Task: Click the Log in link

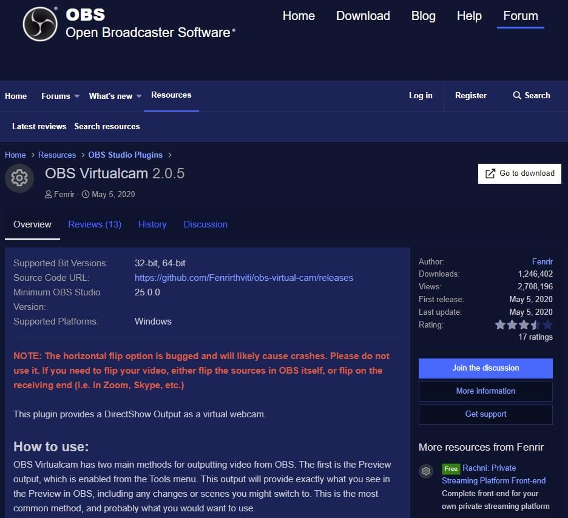Action: pos(421,96)
